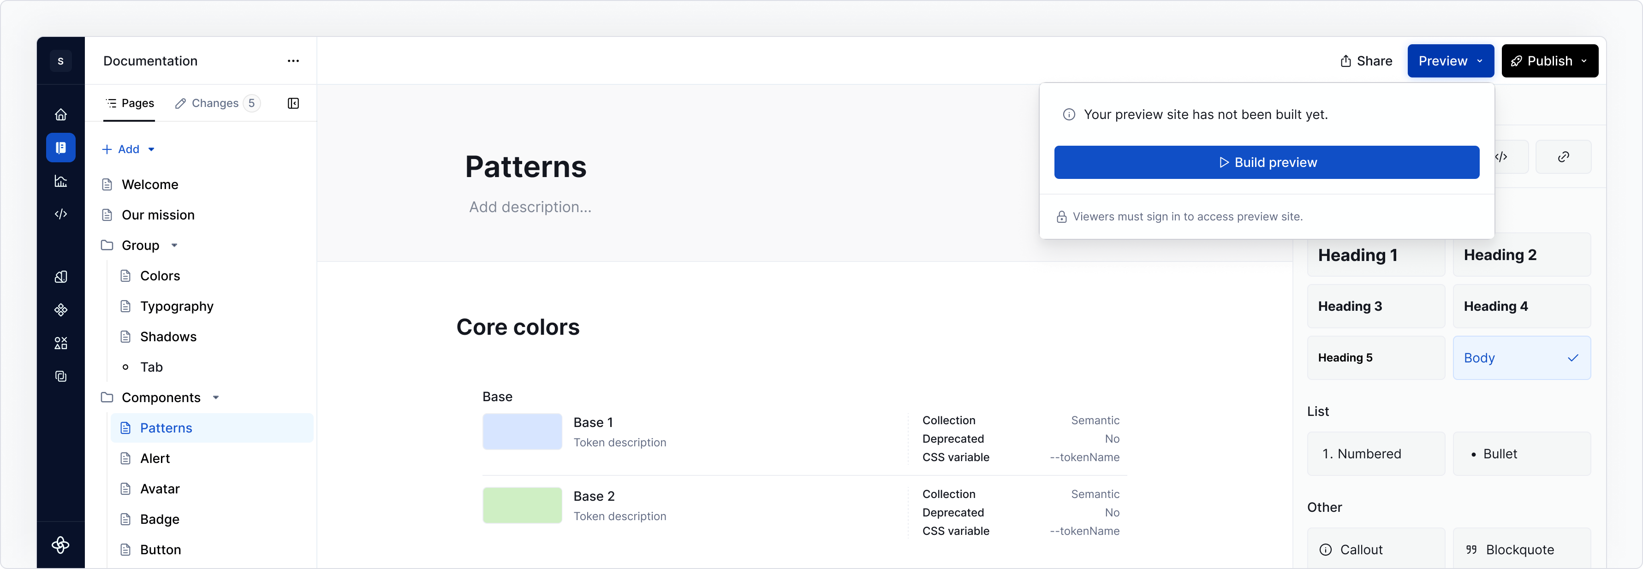This screenshot has width=1643, height=569.
Task: Select the Pages tab
Action: [x=130, y=103]
